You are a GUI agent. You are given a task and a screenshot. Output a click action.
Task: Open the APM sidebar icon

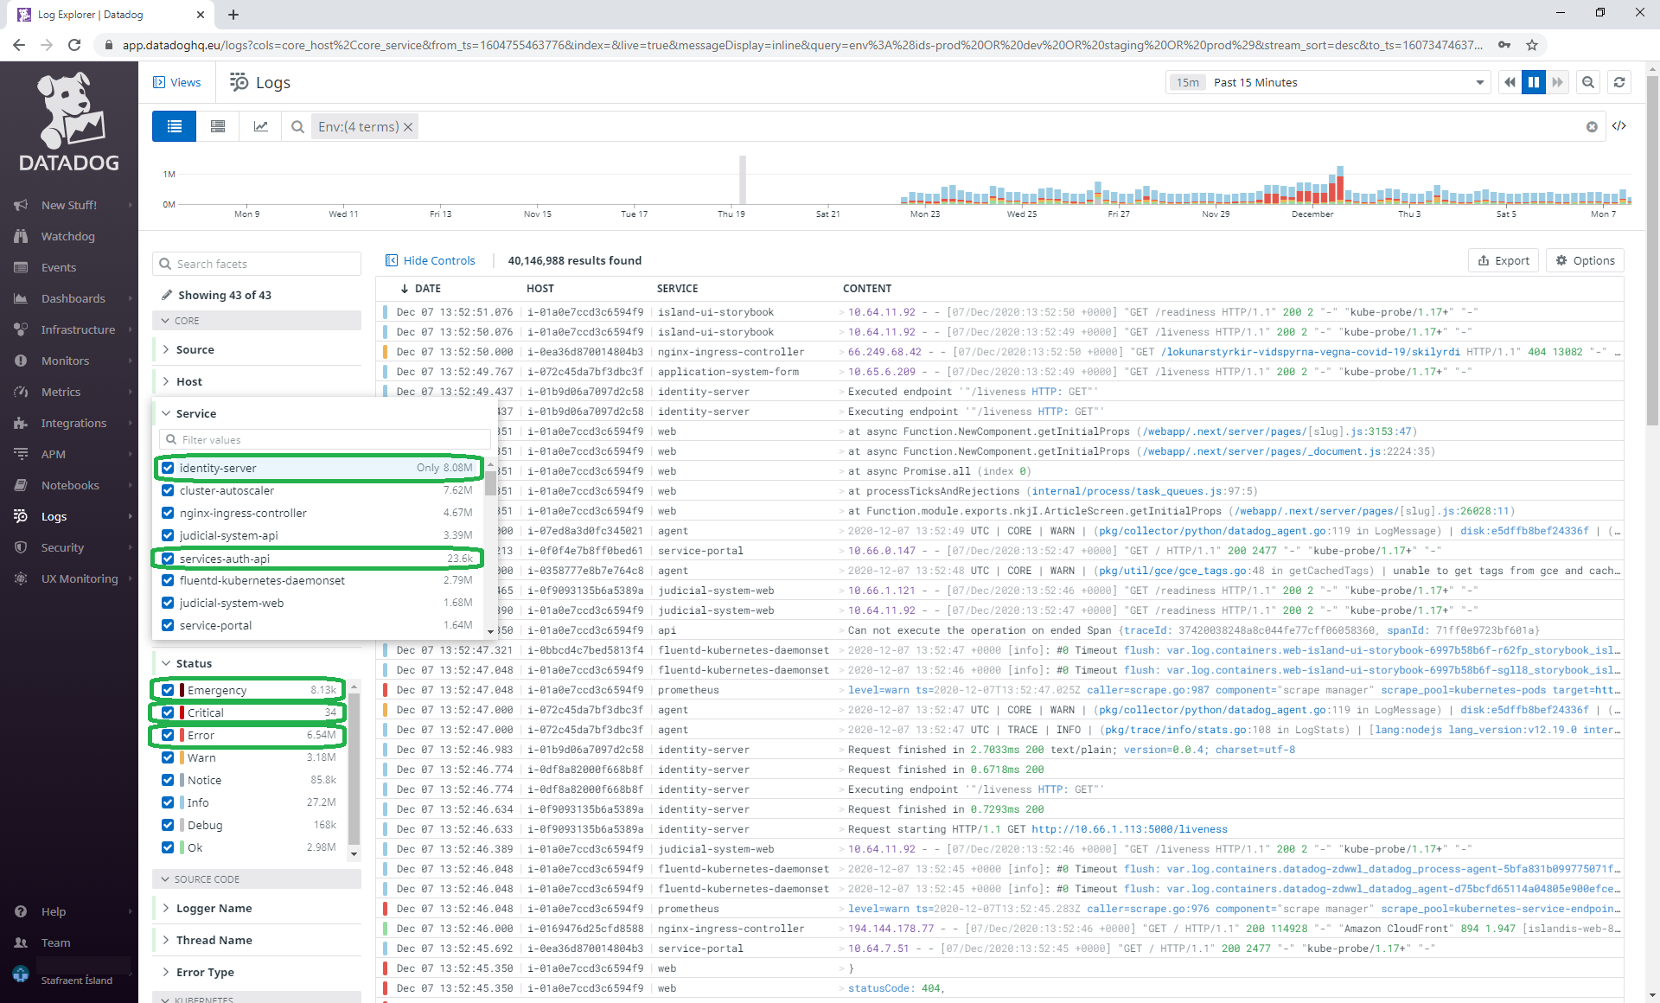tap(21, 454)
